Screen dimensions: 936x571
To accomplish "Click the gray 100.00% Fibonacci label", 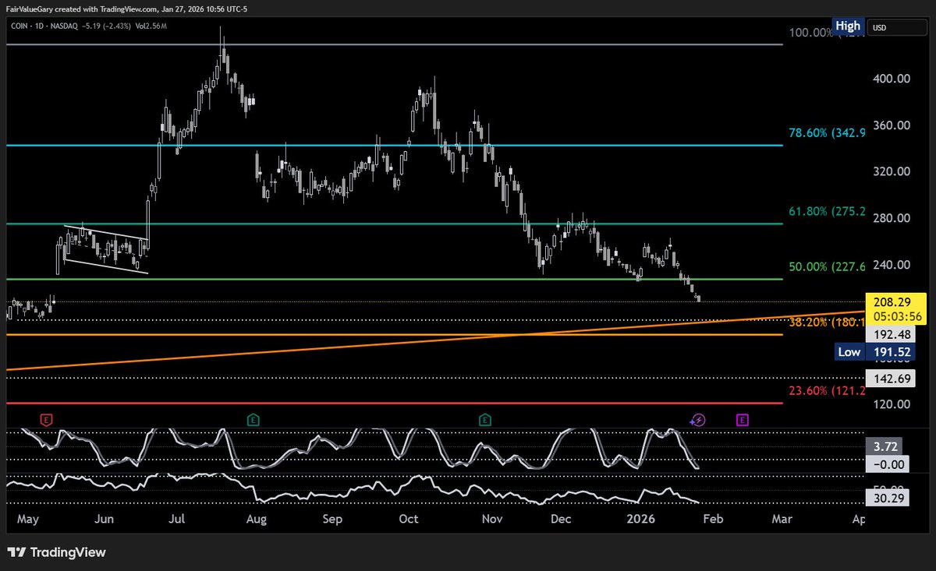I will tap(811, 33).
